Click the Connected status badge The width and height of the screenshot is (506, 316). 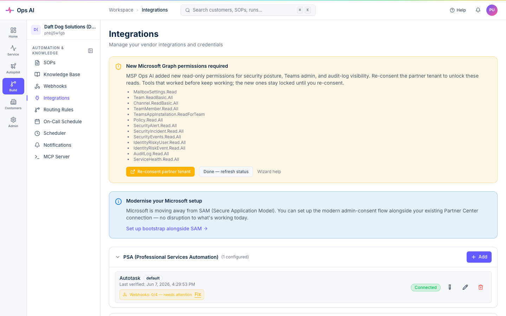coord(426,288)
